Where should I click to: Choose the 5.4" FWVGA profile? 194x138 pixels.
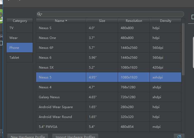(109, 127)
